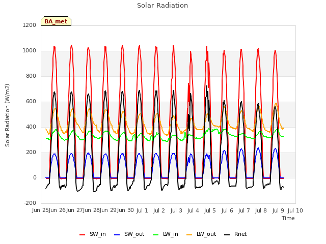The width and height of the screenshot is (326, 244).
Task: Click the red SW_in legend swatch
Action: click(83, 235)
